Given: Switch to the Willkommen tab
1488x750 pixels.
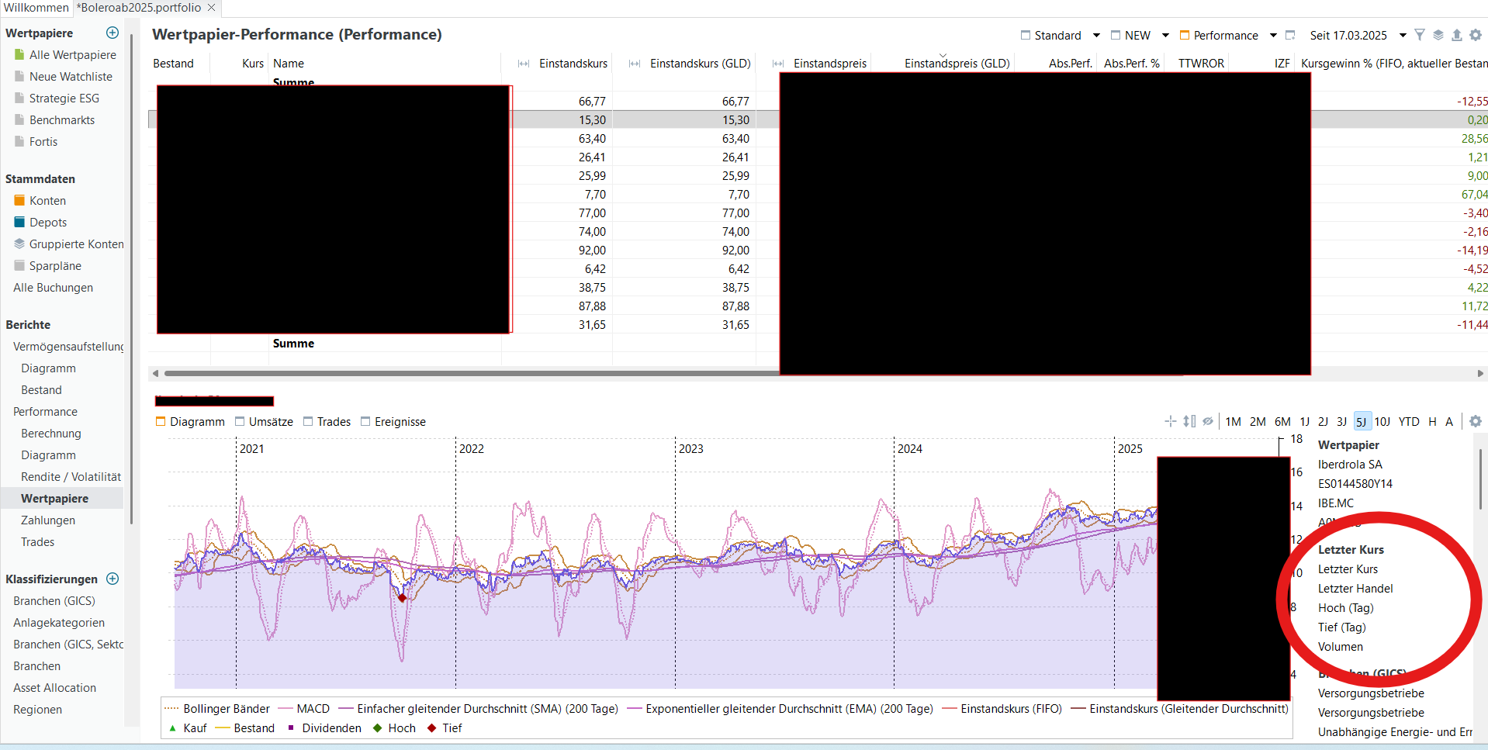Looking at the screenshot, I should pyautogui.click(x=36, y=8).
